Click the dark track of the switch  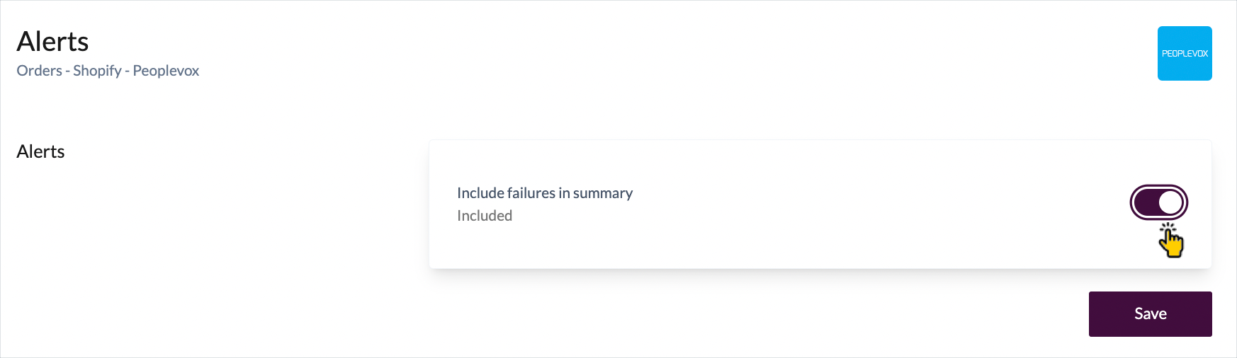[1145, 203]
